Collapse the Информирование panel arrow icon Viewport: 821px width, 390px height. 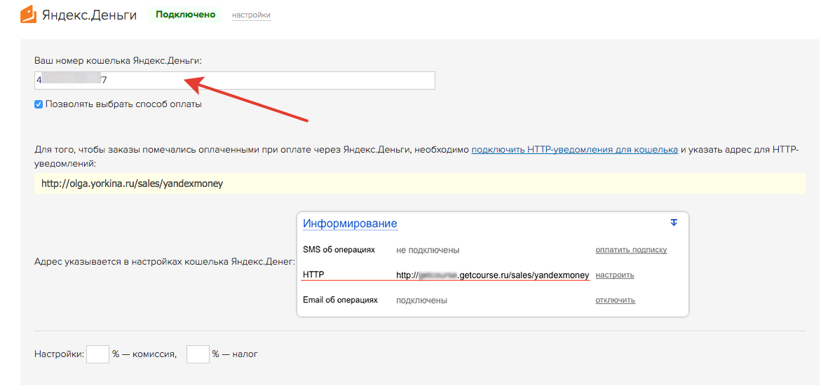pyautogui.click(x=674, y=223)
